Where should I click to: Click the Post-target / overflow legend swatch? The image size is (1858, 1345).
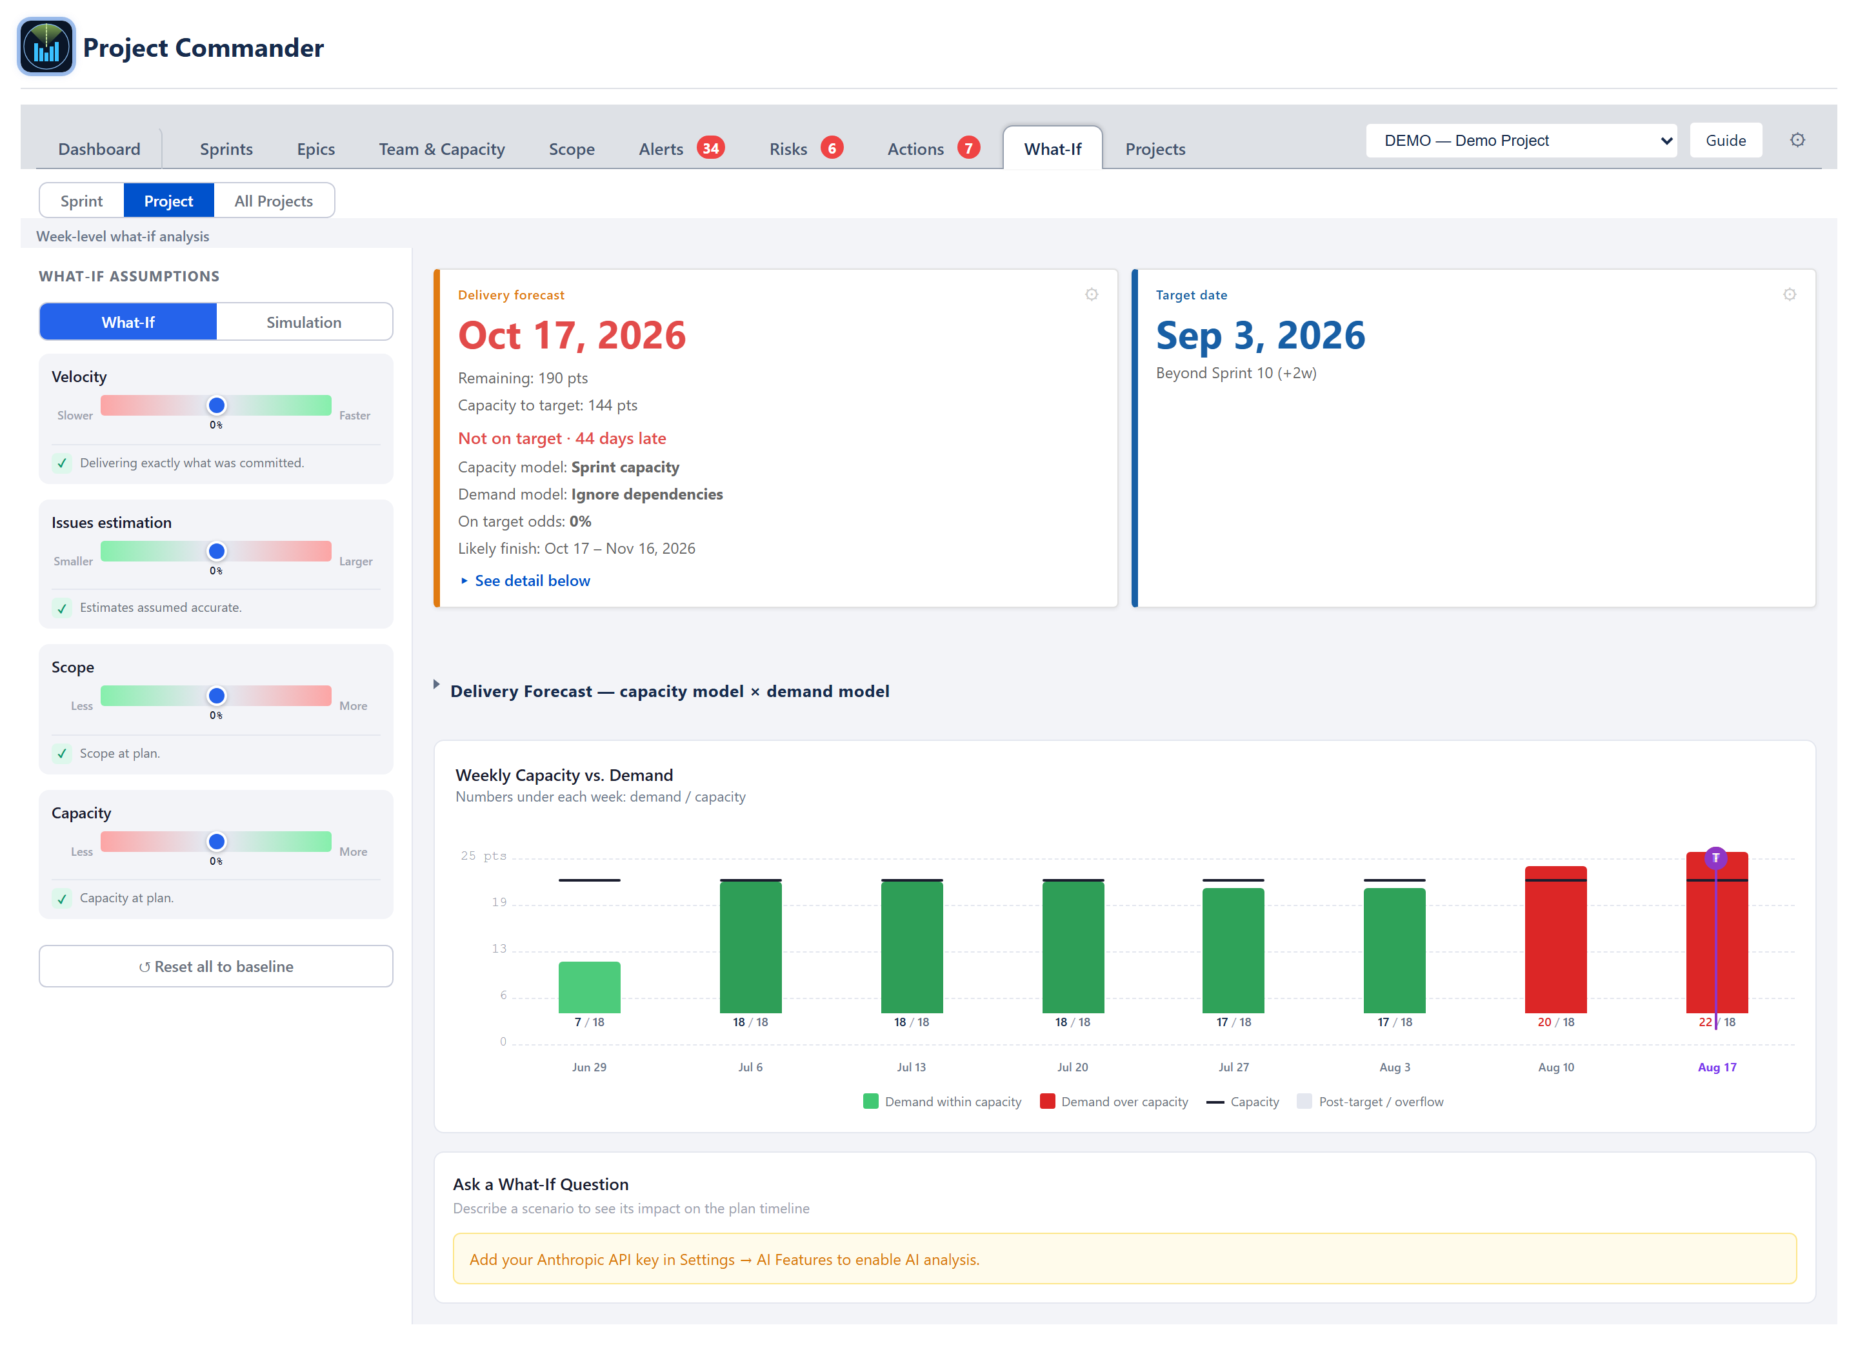click(1304, 1101)
